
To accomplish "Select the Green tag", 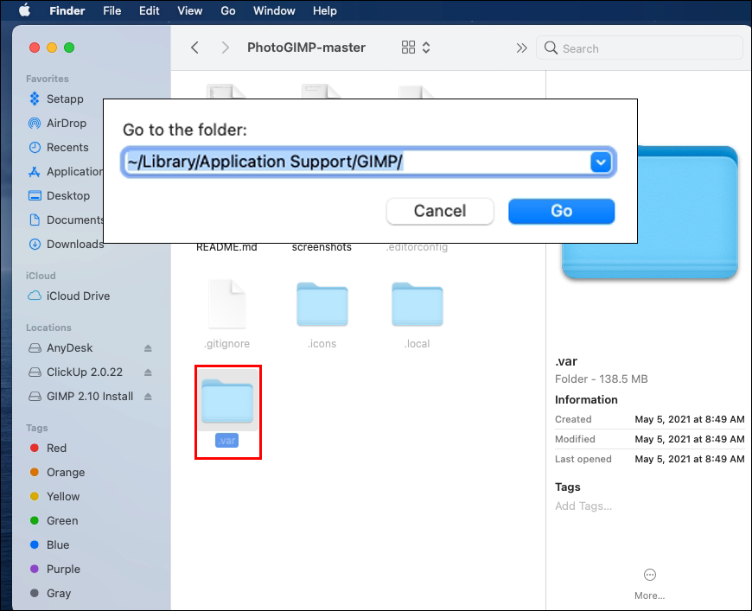I will pyautogui.click(x=62, y=520).
